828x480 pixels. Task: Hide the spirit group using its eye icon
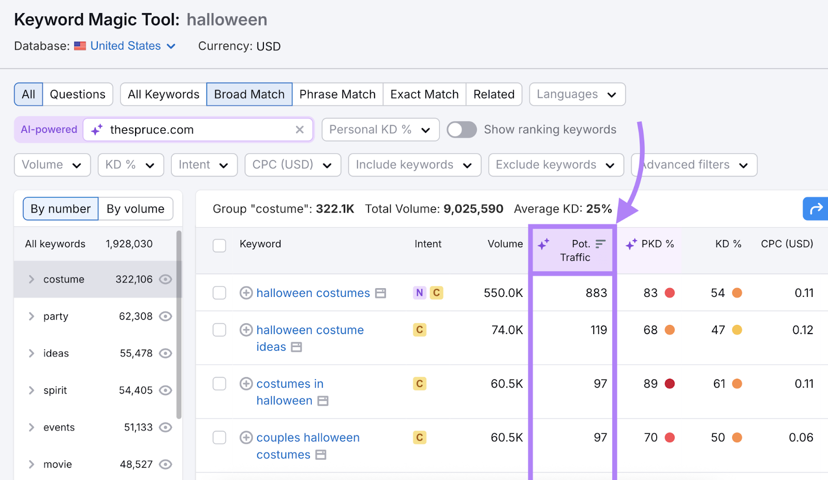tap(165, 390)
